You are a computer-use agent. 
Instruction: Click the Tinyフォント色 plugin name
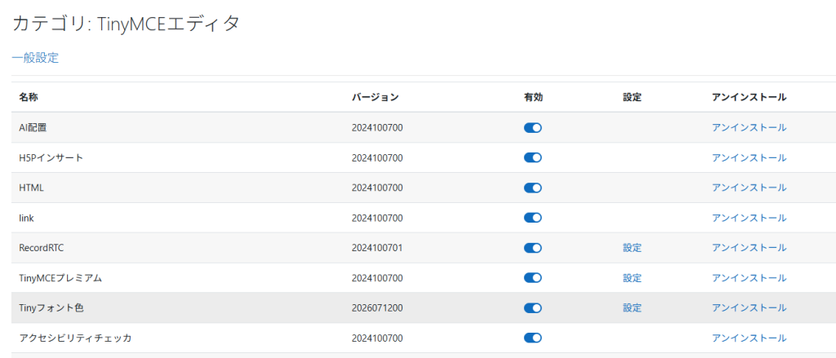[51, 308]
